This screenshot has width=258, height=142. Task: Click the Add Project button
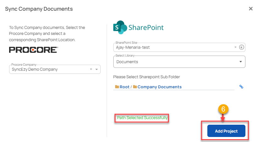(x=226, y=131)
